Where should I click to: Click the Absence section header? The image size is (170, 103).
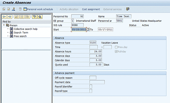110,38
